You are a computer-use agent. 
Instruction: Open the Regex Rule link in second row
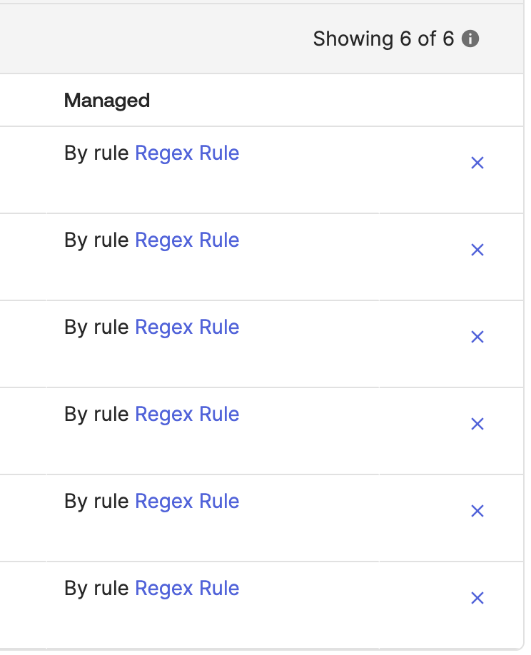point(187,240)
